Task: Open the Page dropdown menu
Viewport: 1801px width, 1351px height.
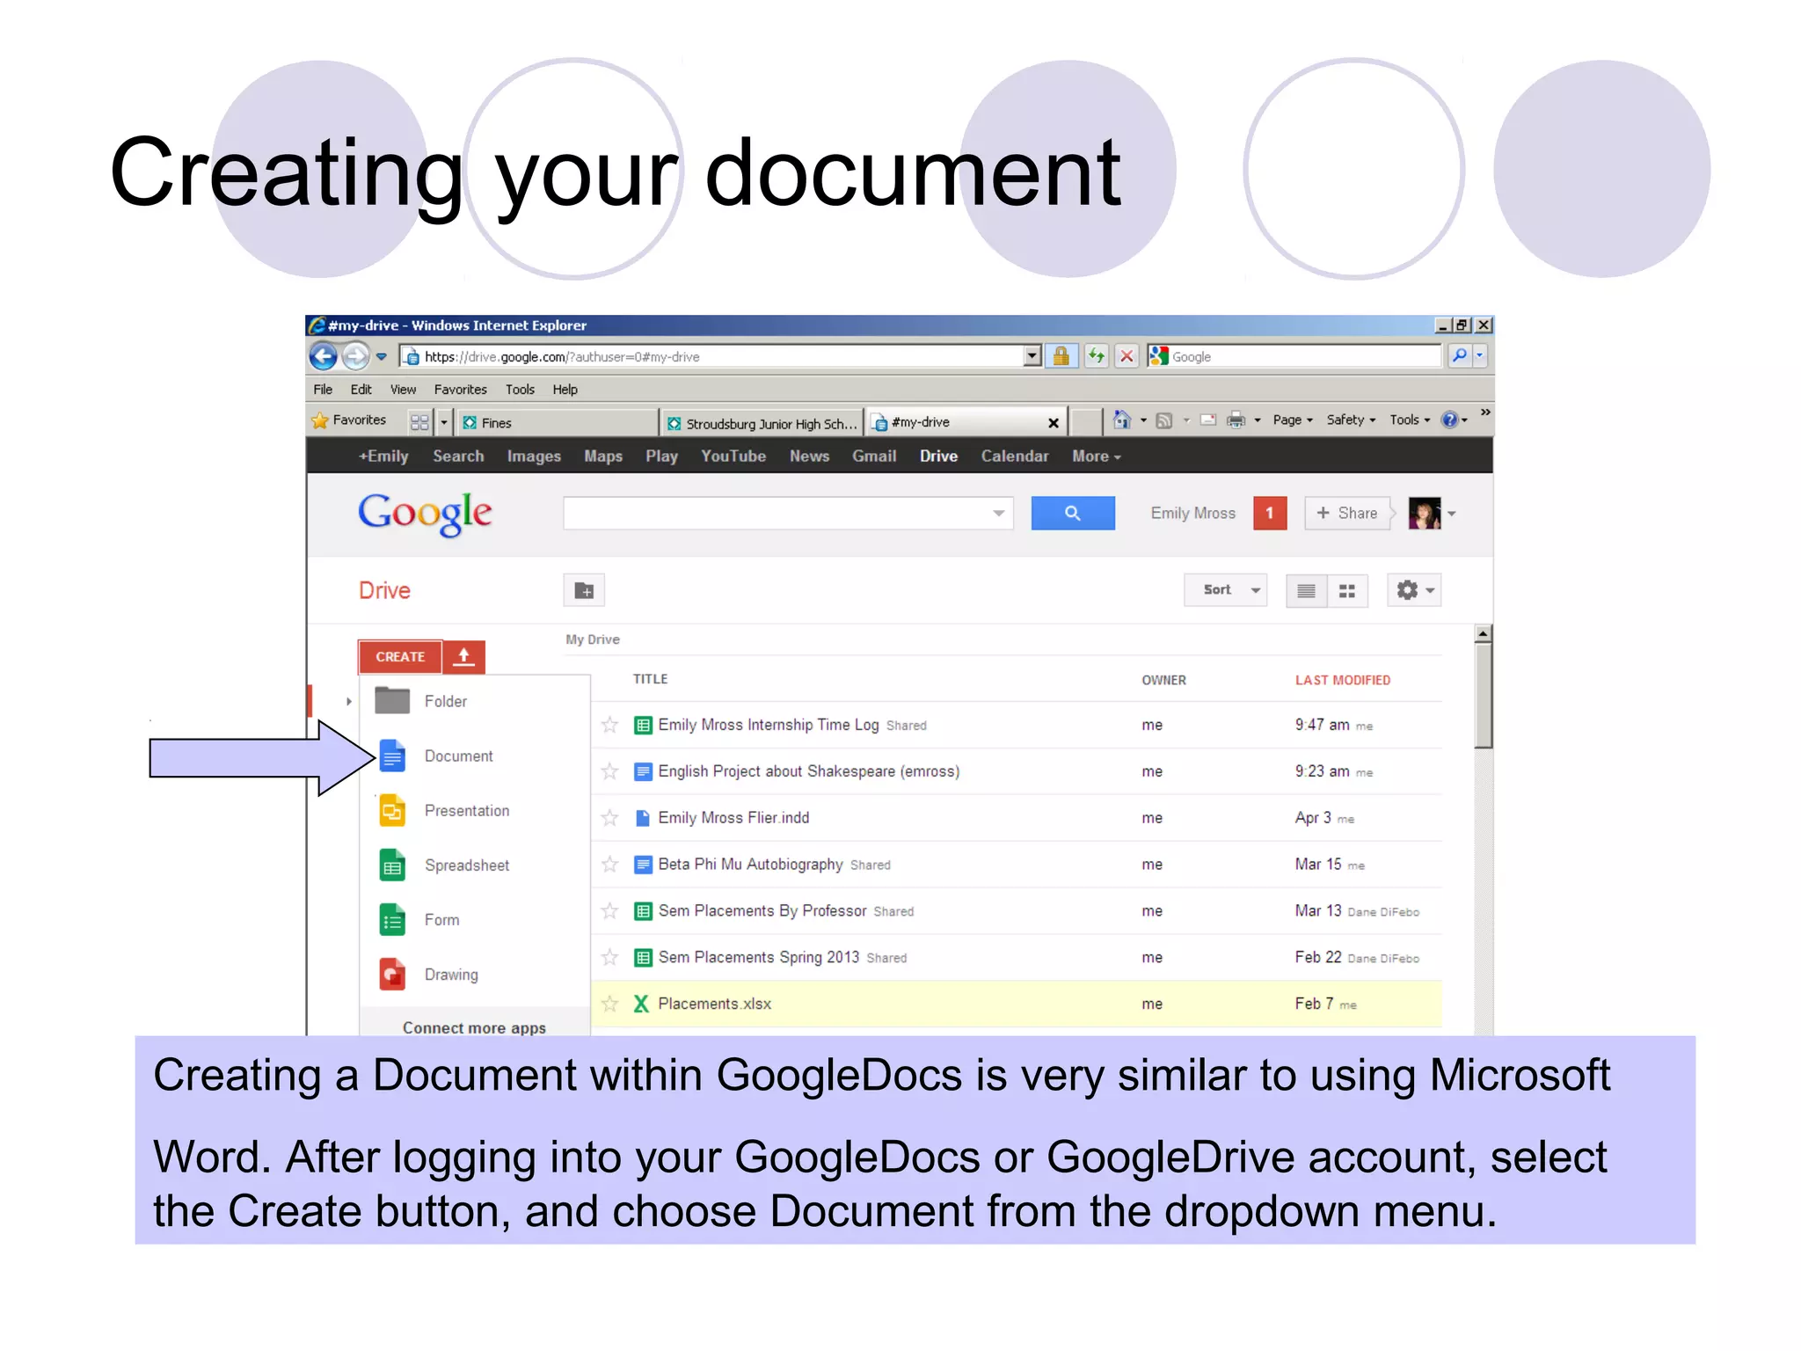Action: tap(1293, 420)
